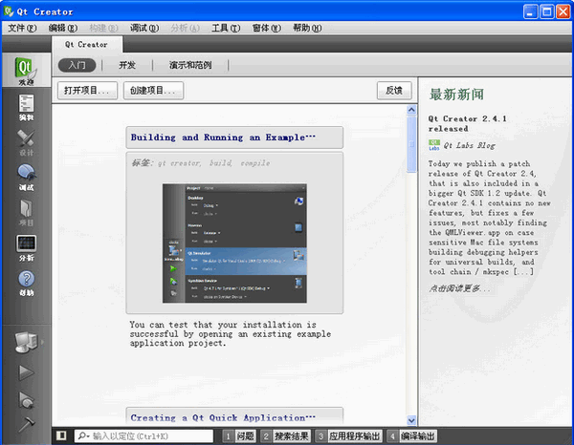Image resolution: width=574 pixels, height=445 pixels.
Task: Open the Help mode icon
Action: point(25,283)
